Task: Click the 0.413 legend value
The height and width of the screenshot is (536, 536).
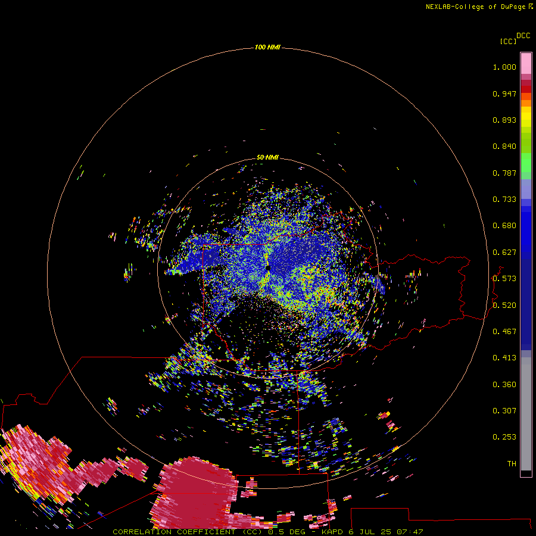Action: (x=504, y=358)
